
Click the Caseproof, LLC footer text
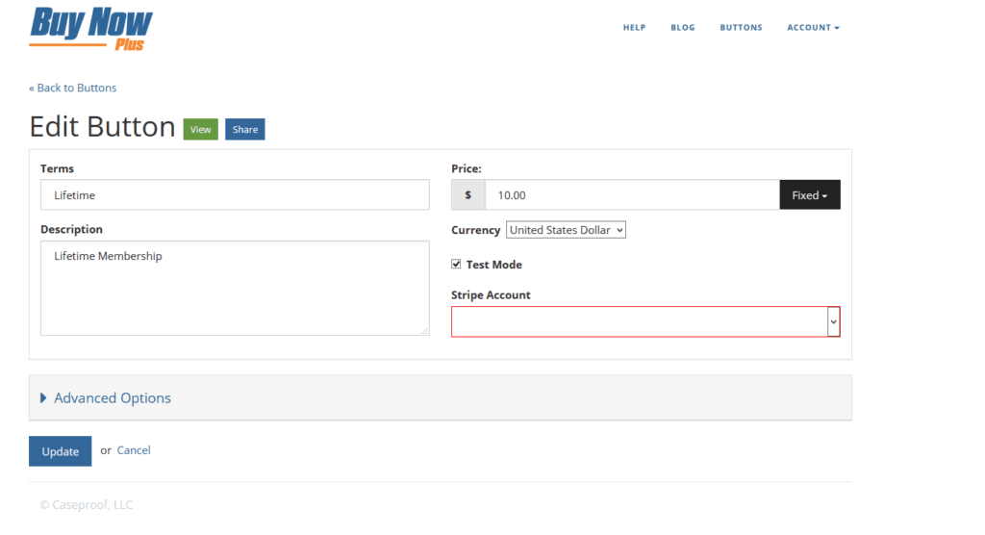coord(87,505)
